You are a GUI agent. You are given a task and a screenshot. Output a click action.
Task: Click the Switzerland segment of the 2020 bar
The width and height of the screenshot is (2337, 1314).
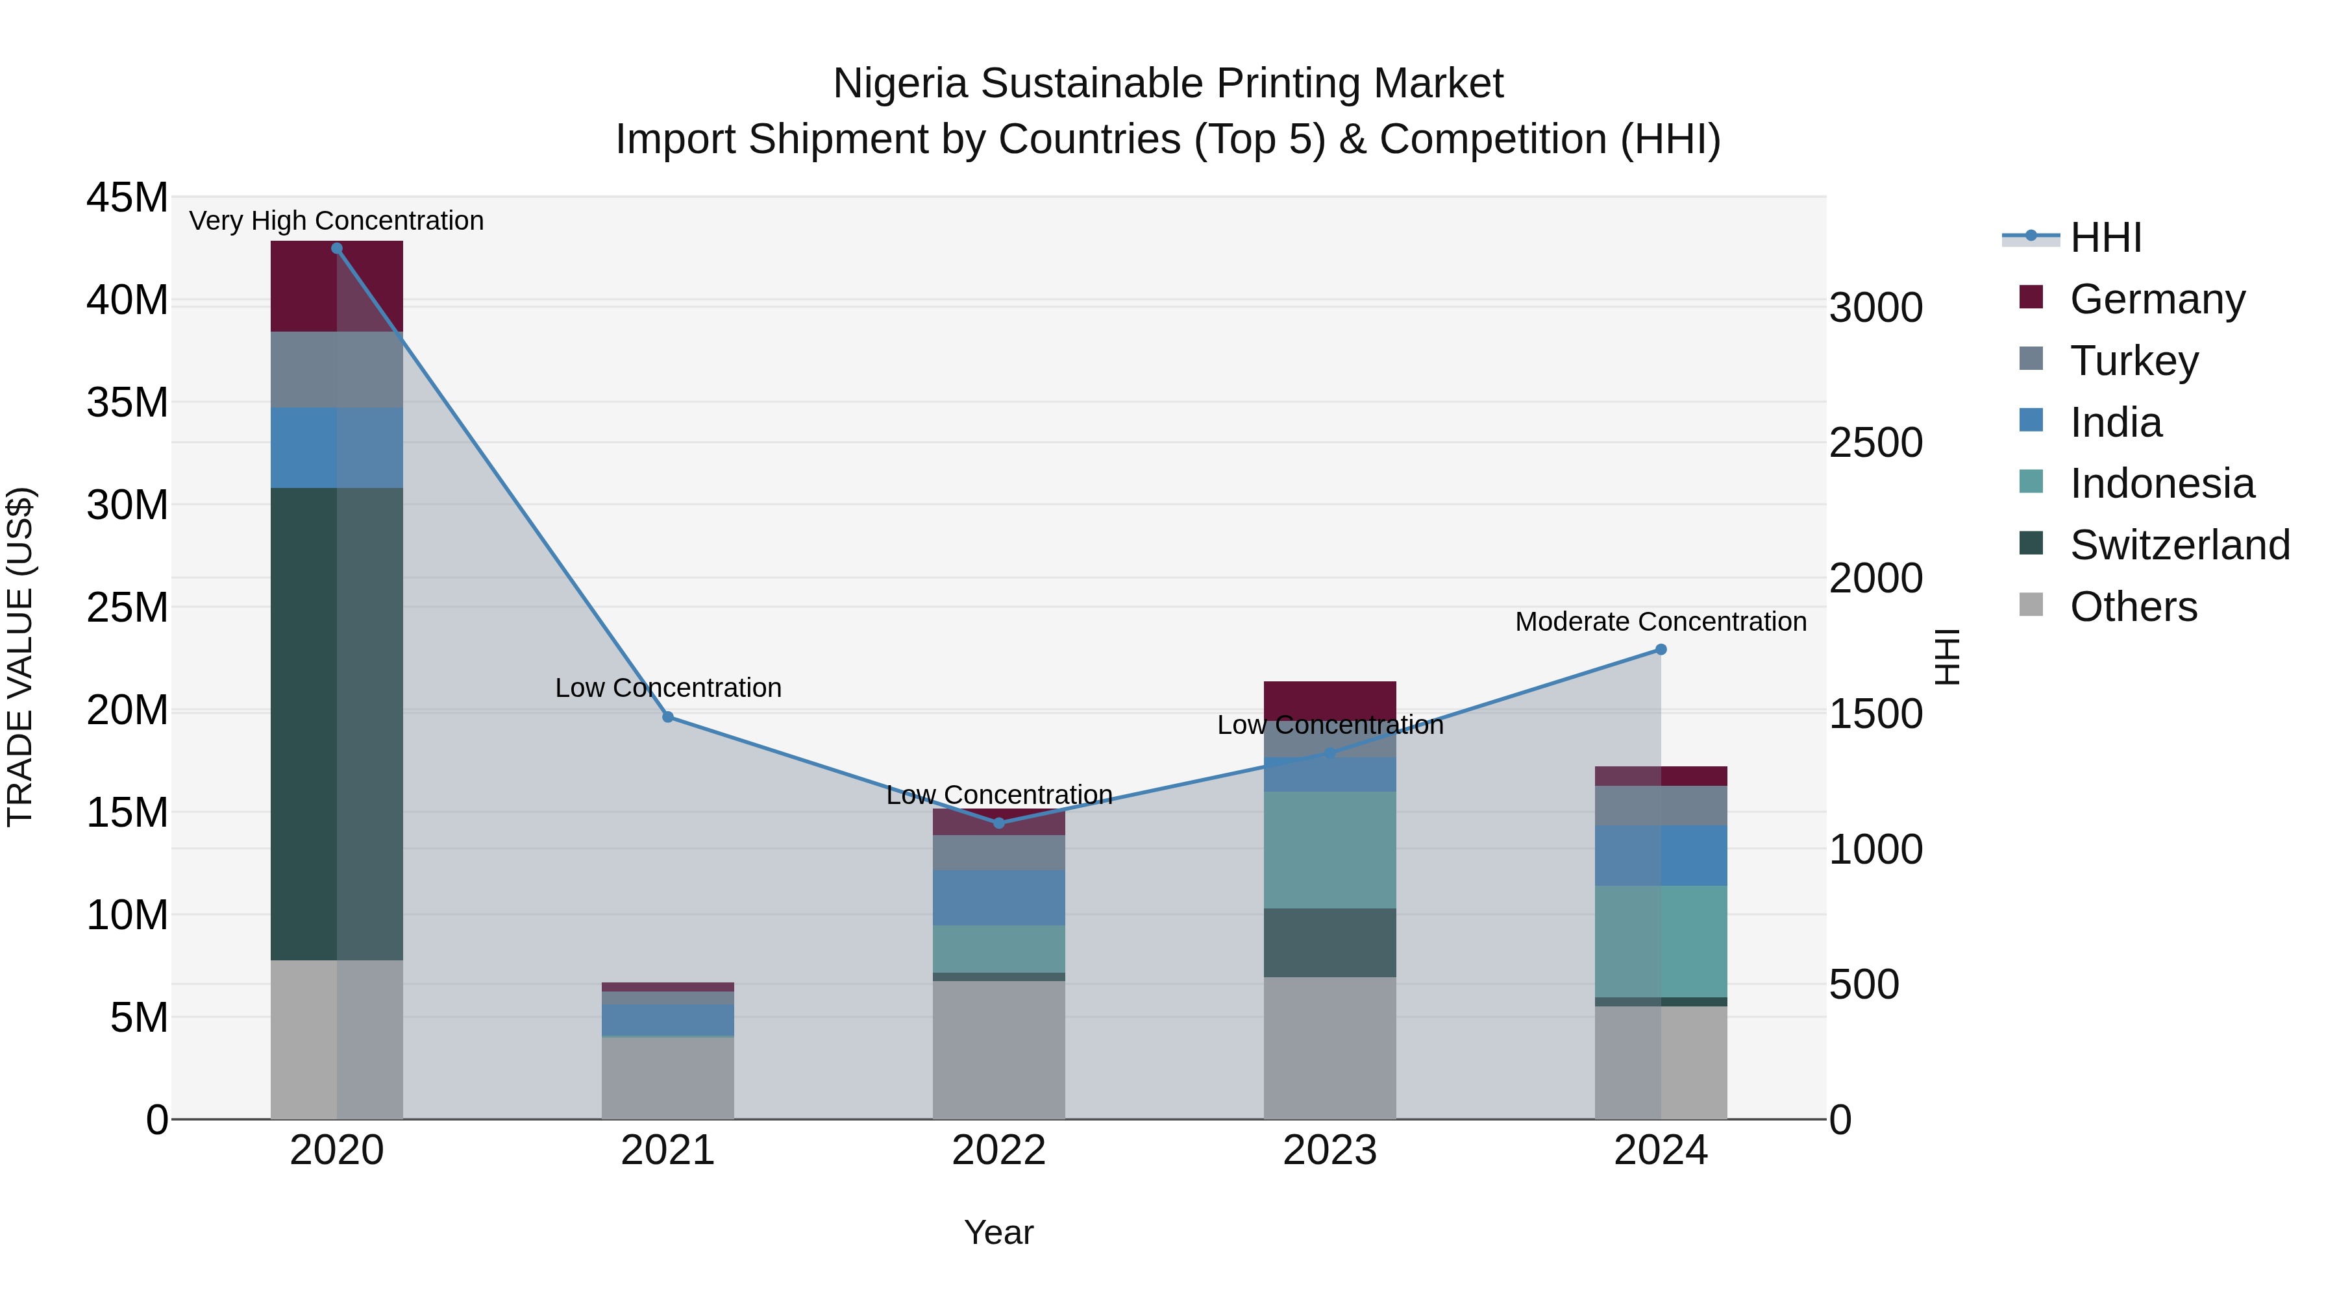(x=336, y=724)
